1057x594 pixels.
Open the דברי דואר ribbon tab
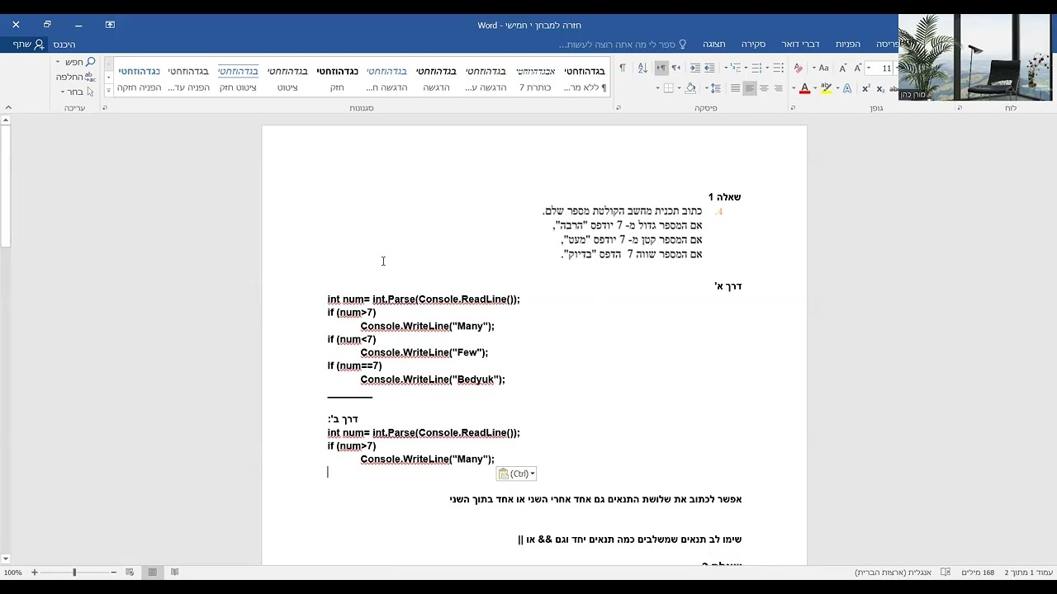point(800,44)
